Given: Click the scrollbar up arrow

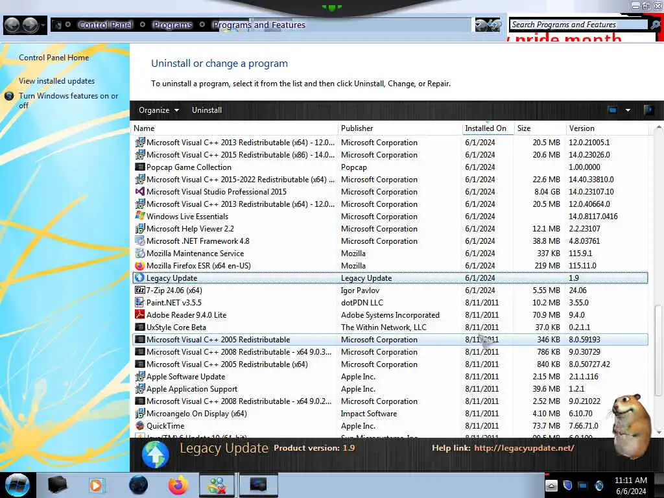Looking at the screenshot, I should tap(658, 128).
